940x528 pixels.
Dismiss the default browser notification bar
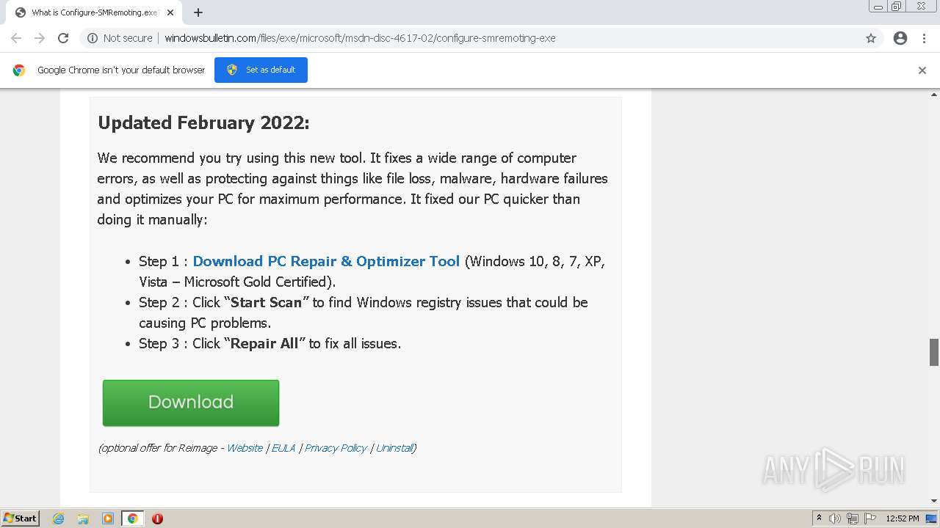point(922,70)
